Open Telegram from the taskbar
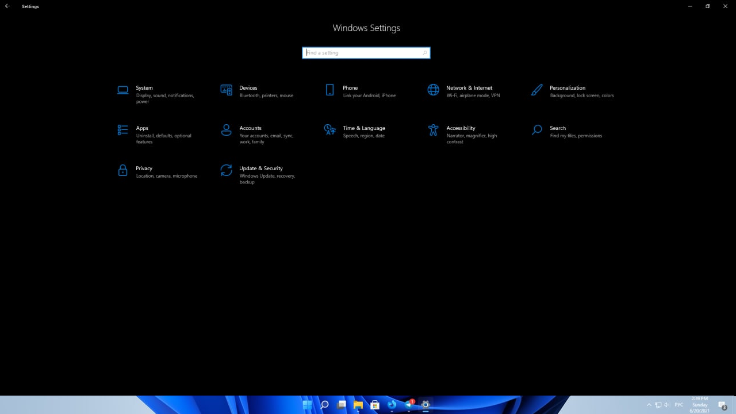The image size is (736, 414). (x=409, y=405)
